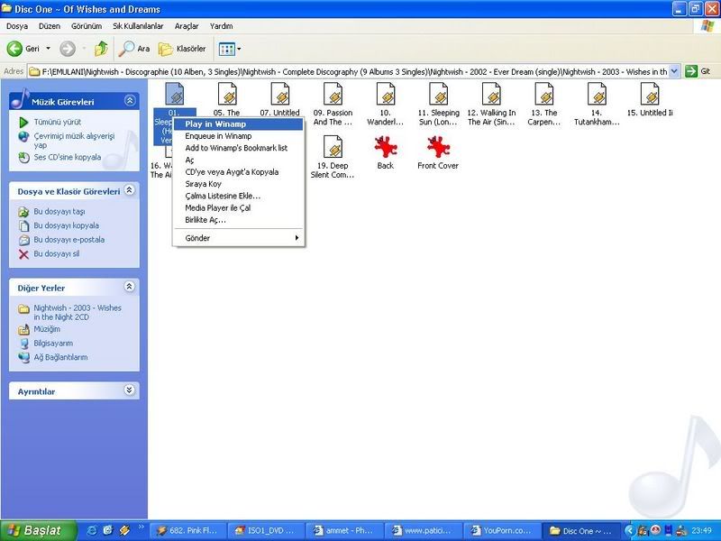Viewport: 721px width, 541px height.
Task: Open the Dosya menu
Action: pyautogui.click(x=17, y=26)
